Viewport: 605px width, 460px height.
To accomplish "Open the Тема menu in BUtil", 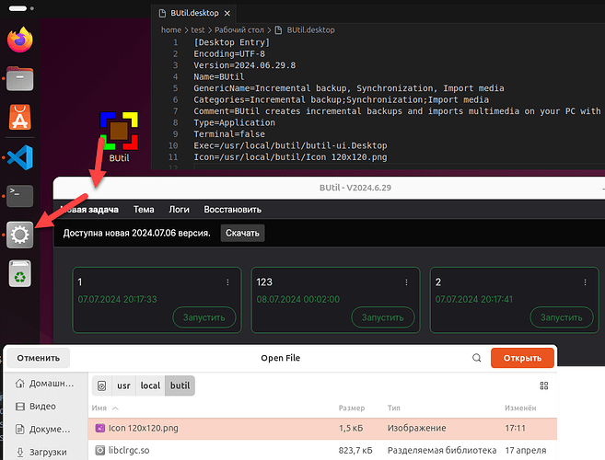I will click(144, 210).
